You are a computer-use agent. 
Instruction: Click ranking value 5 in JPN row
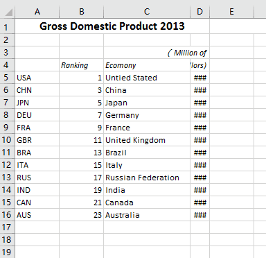(82, 103)
